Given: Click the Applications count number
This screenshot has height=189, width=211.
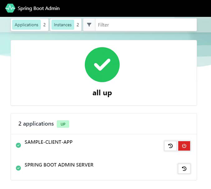Looking at the screenshot, I should click(45, 25).
